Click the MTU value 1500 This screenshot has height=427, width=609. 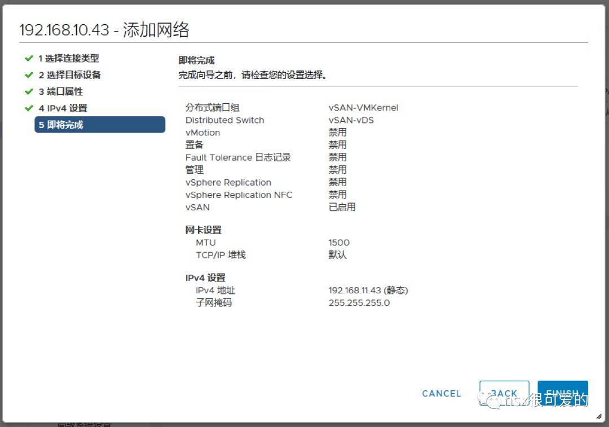coord(339,243)
